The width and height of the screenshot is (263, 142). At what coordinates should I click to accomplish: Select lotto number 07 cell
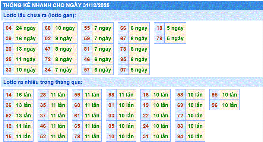click(123, 69)
